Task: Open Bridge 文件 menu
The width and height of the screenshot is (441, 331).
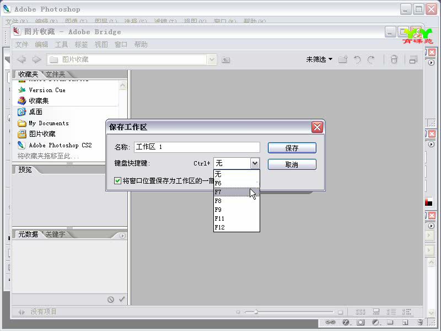Action: (21, 45)
